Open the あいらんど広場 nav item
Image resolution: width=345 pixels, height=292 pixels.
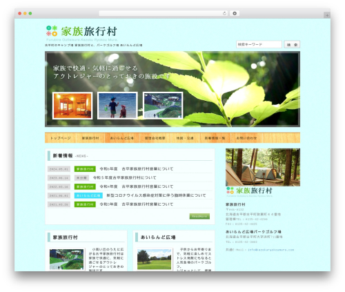coord(122,138)
